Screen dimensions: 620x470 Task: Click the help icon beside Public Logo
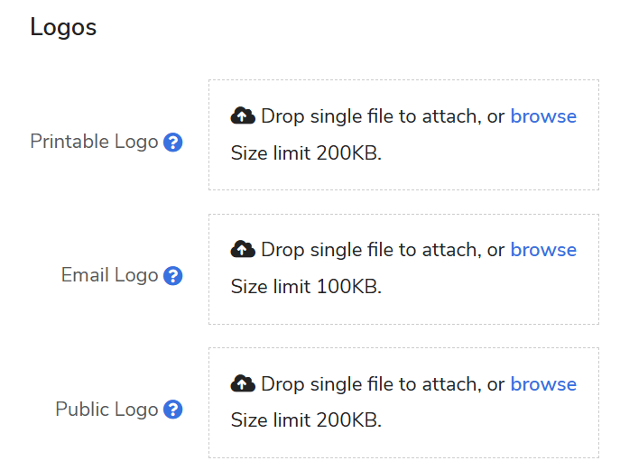(x=173, y=410)
